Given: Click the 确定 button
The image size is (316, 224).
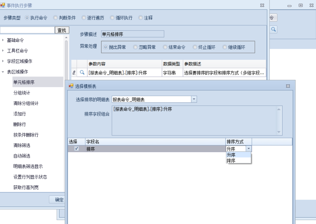Looking at the screenshot, I should pyautogui.click(x=57, y=200).
